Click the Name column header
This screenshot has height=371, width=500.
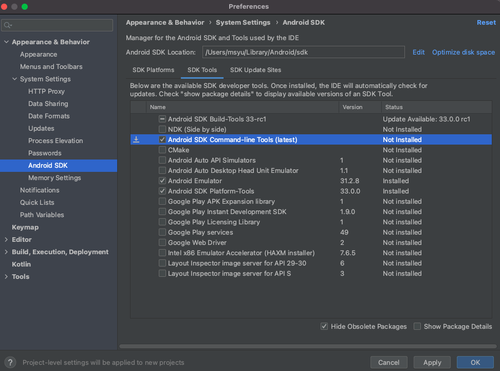coord(243,107)
